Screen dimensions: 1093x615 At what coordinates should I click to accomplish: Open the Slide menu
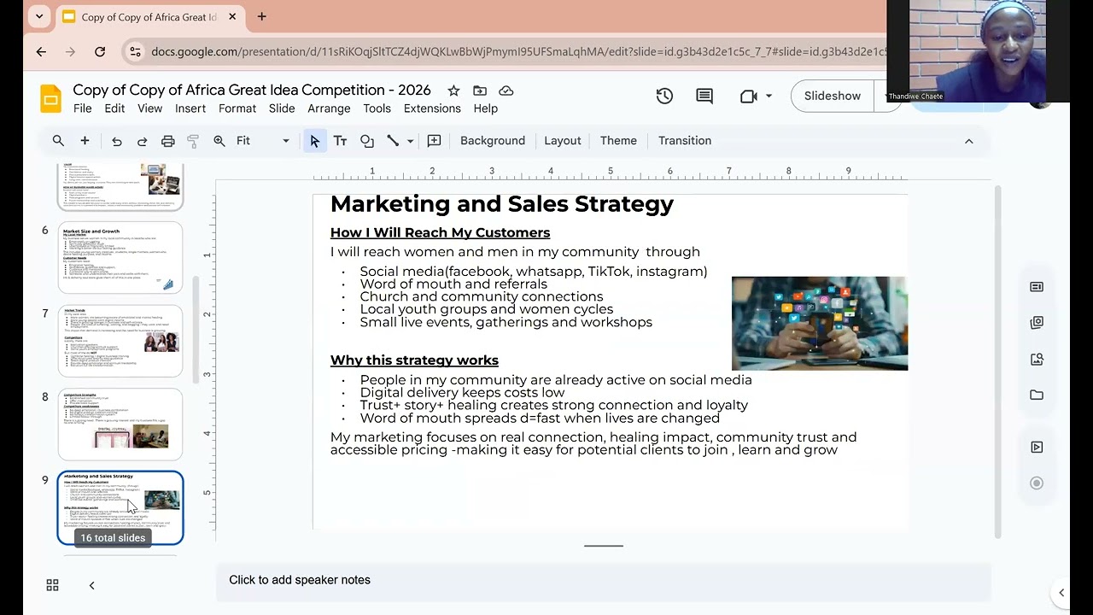pyautogui.click(x=282, y=108)
